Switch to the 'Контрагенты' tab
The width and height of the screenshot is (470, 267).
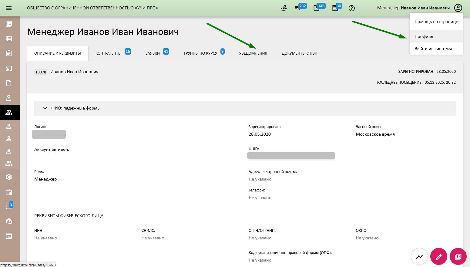coord(109,53)
